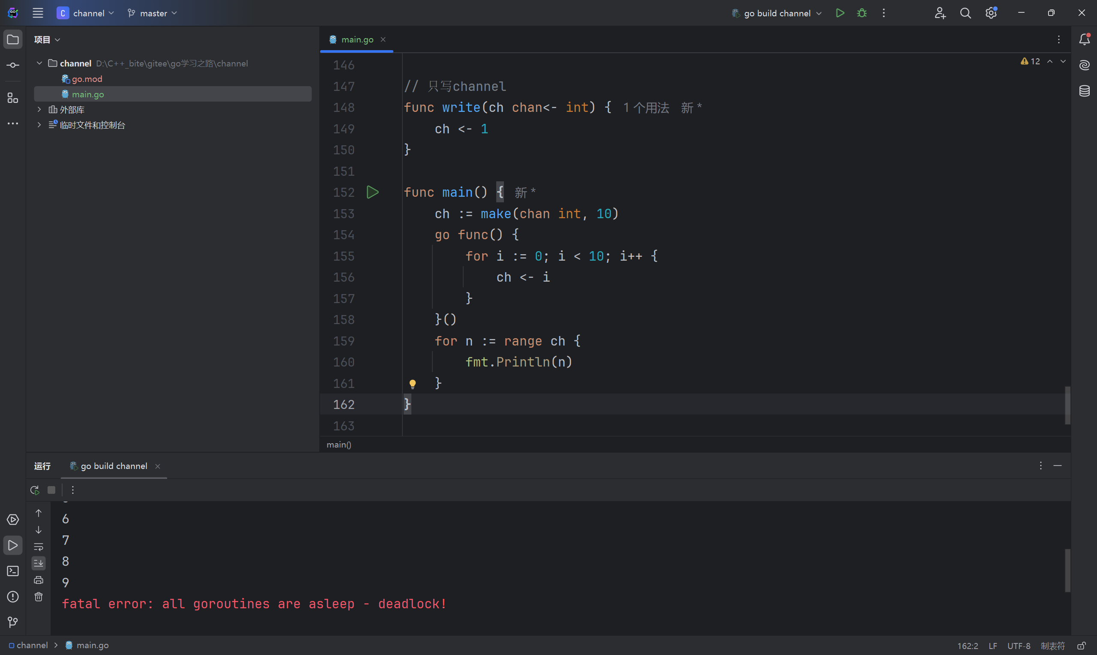Debug go build channel configuration
The height and width of the screenshot is (655, 1097).
coord(861,13)
